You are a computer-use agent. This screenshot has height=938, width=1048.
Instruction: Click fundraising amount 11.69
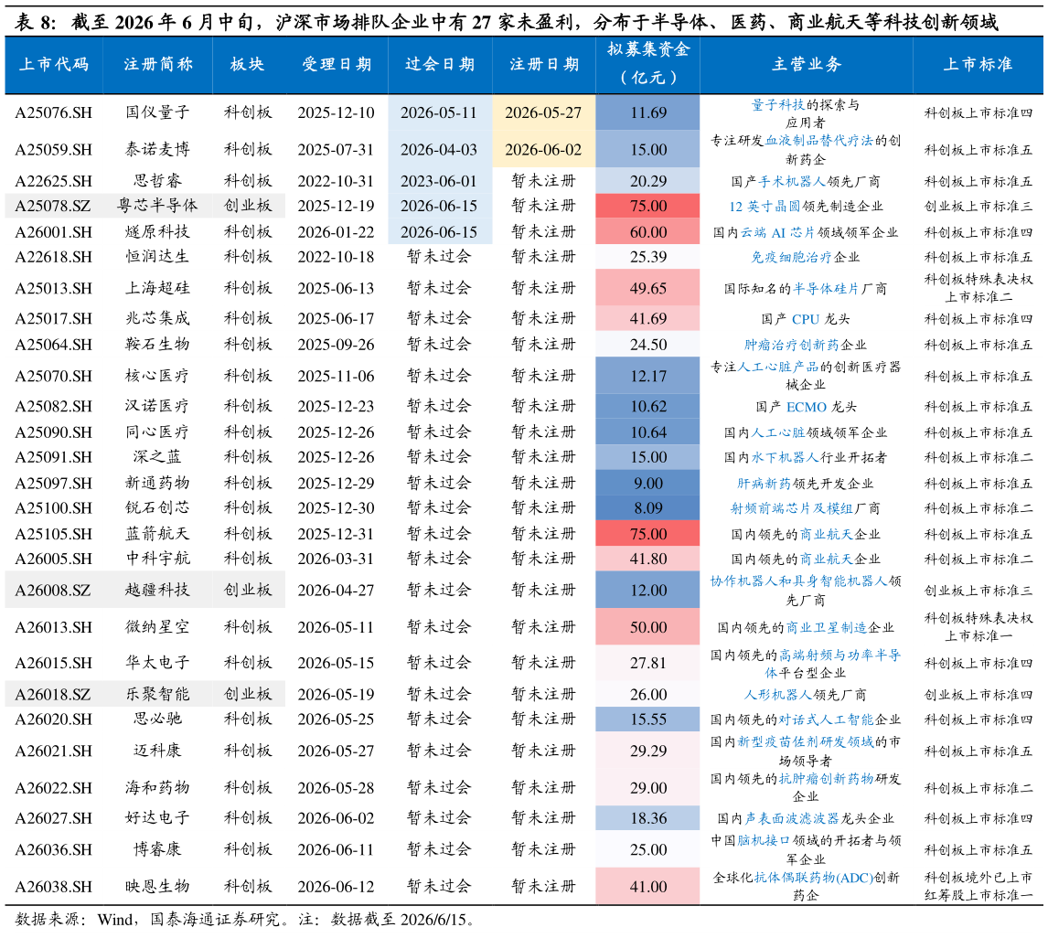click(x=648, y=113)
